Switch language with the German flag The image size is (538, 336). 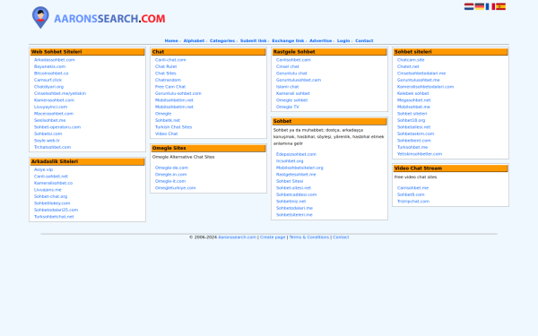coord(480,6)
